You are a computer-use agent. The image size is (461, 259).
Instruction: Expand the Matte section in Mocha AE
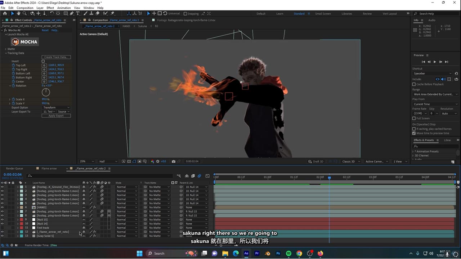coord(6,49)
